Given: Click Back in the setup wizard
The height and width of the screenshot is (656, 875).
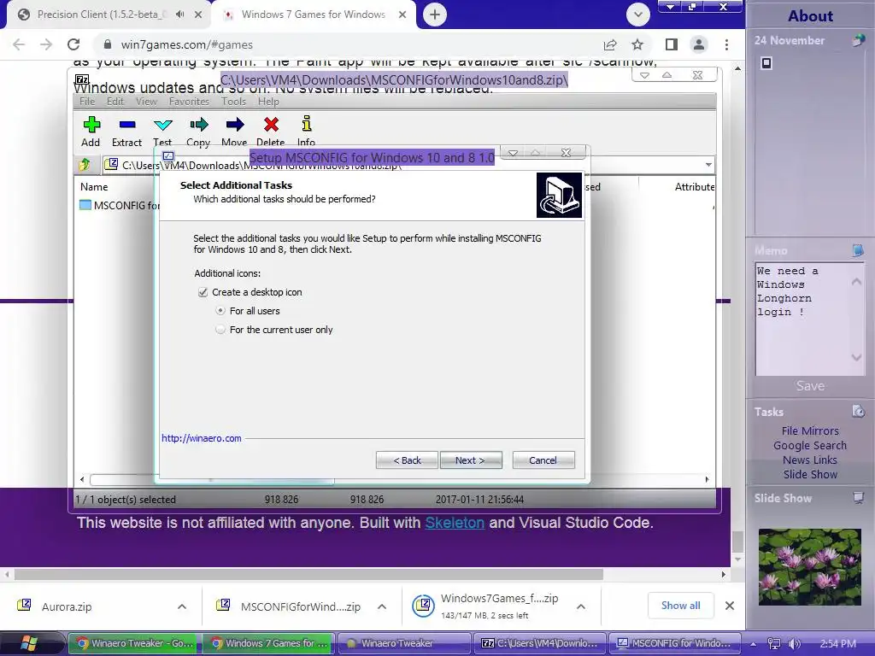Looking at the screenshot, I should 407,460.
